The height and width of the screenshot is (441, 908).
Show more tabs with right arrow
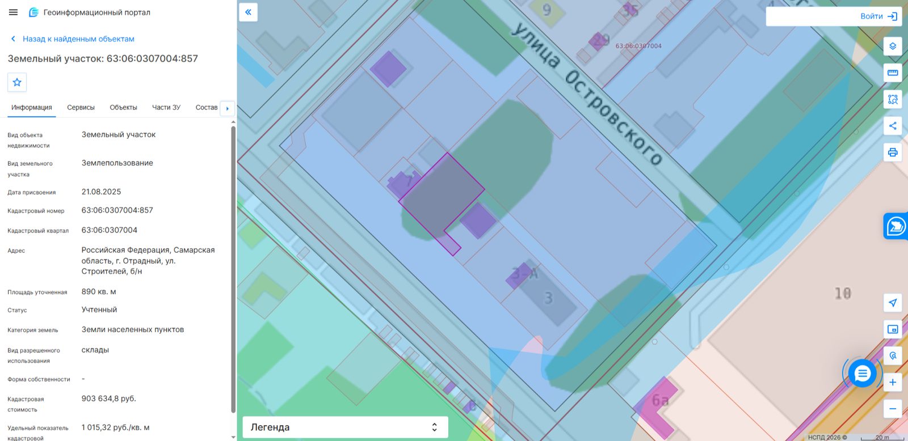click(228, 108)
